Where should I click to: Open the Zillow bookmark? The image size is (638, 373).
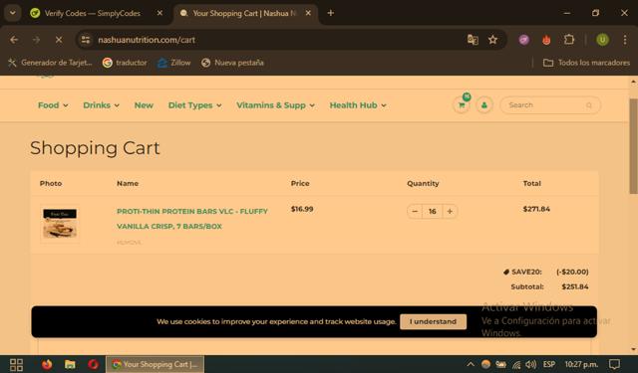click(x=174, y=63)
